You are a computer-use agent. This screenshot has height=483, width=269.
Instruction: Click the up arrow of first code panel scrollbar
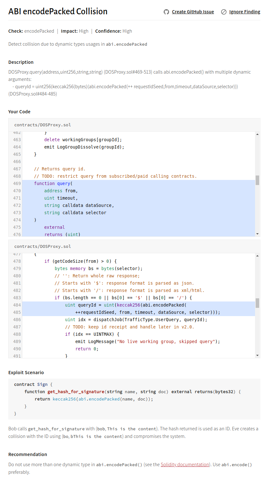[257, 134]
